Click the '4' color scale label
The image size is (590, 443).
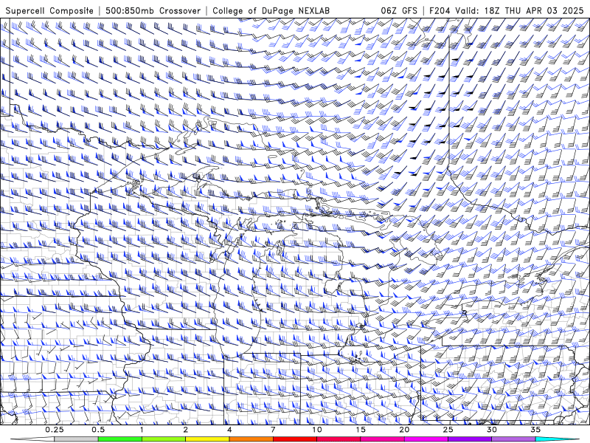coord(229,430)
